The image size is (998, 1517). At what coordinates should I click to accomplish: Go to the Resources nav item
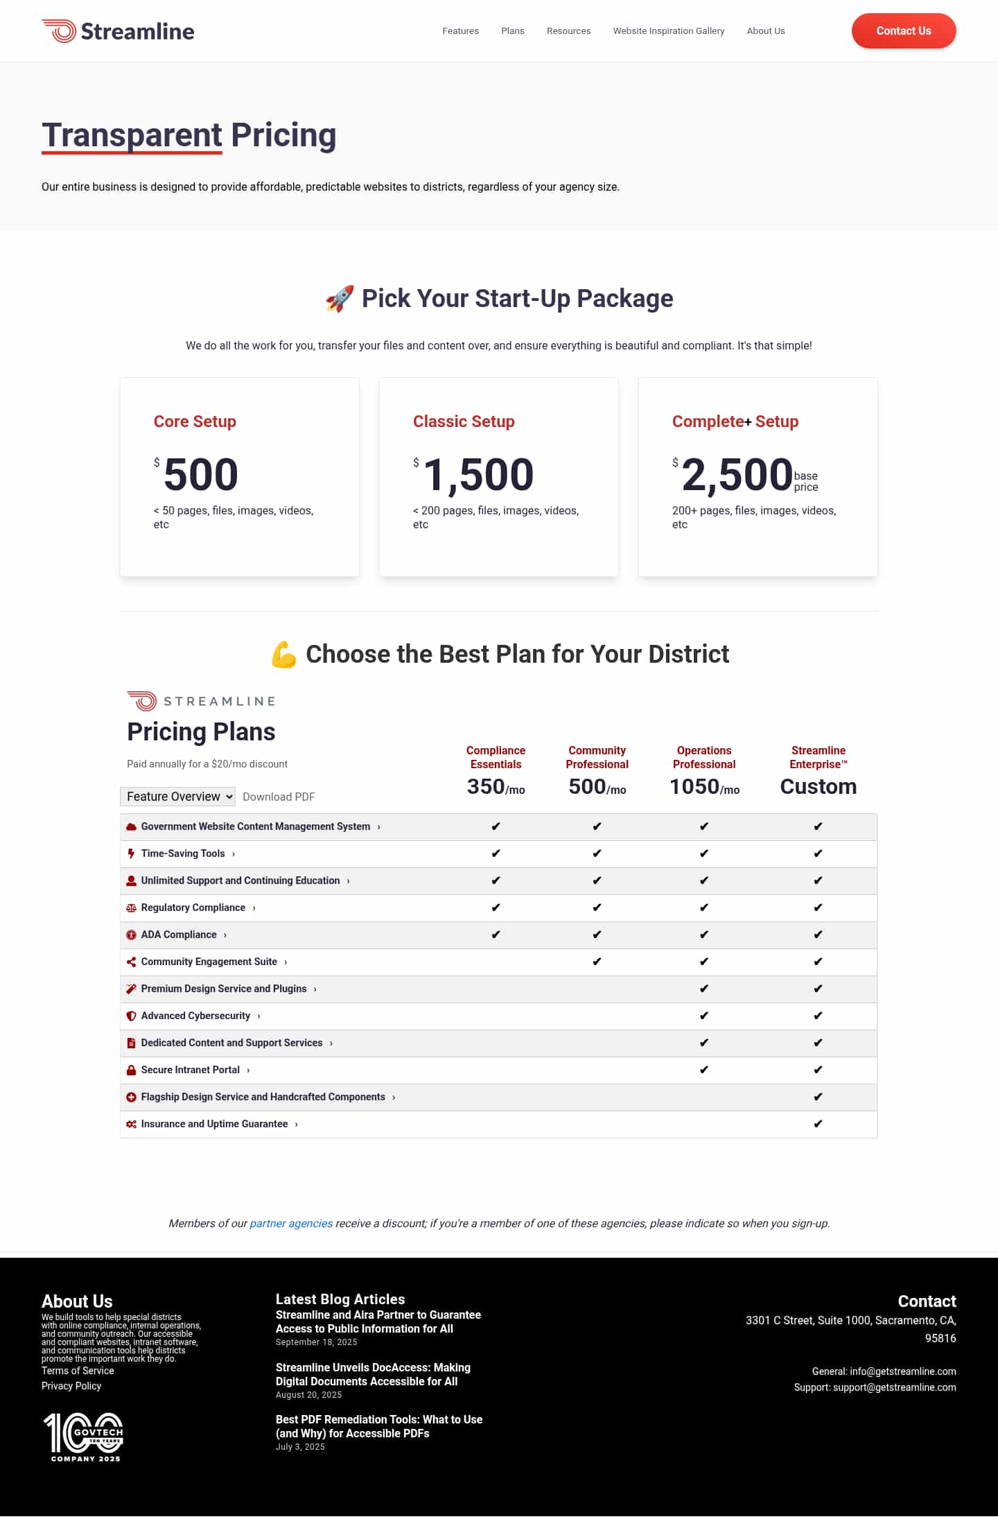coord(569,31)
